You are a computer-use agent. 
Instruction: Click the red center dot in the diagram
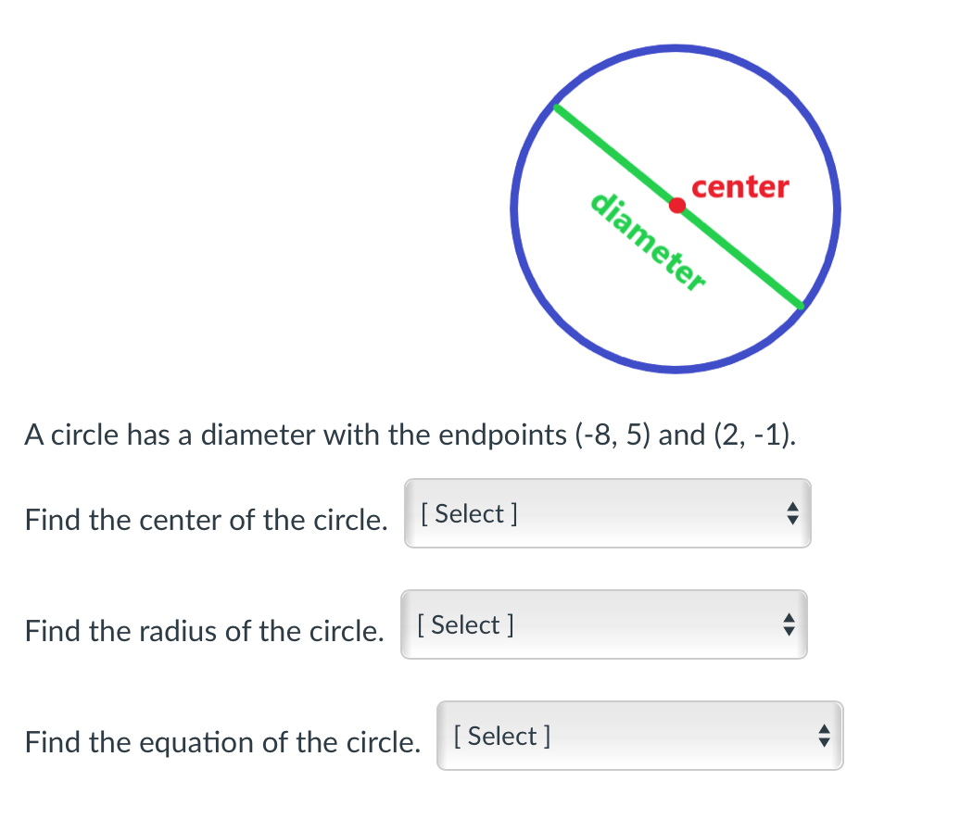coord(677,206)
